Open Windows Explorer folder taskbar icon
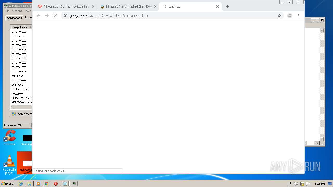333x187 pixels. 29,184
